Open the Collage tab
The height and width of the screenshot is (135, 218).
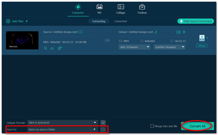tap(121, 9)
